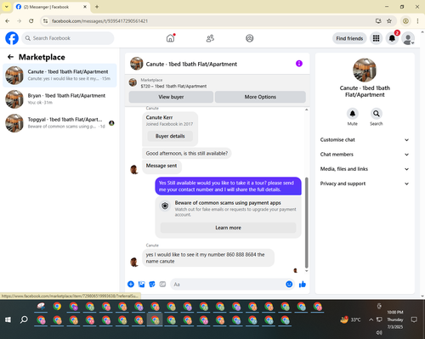Choose a GIF in the composer

tap(162, 284)
